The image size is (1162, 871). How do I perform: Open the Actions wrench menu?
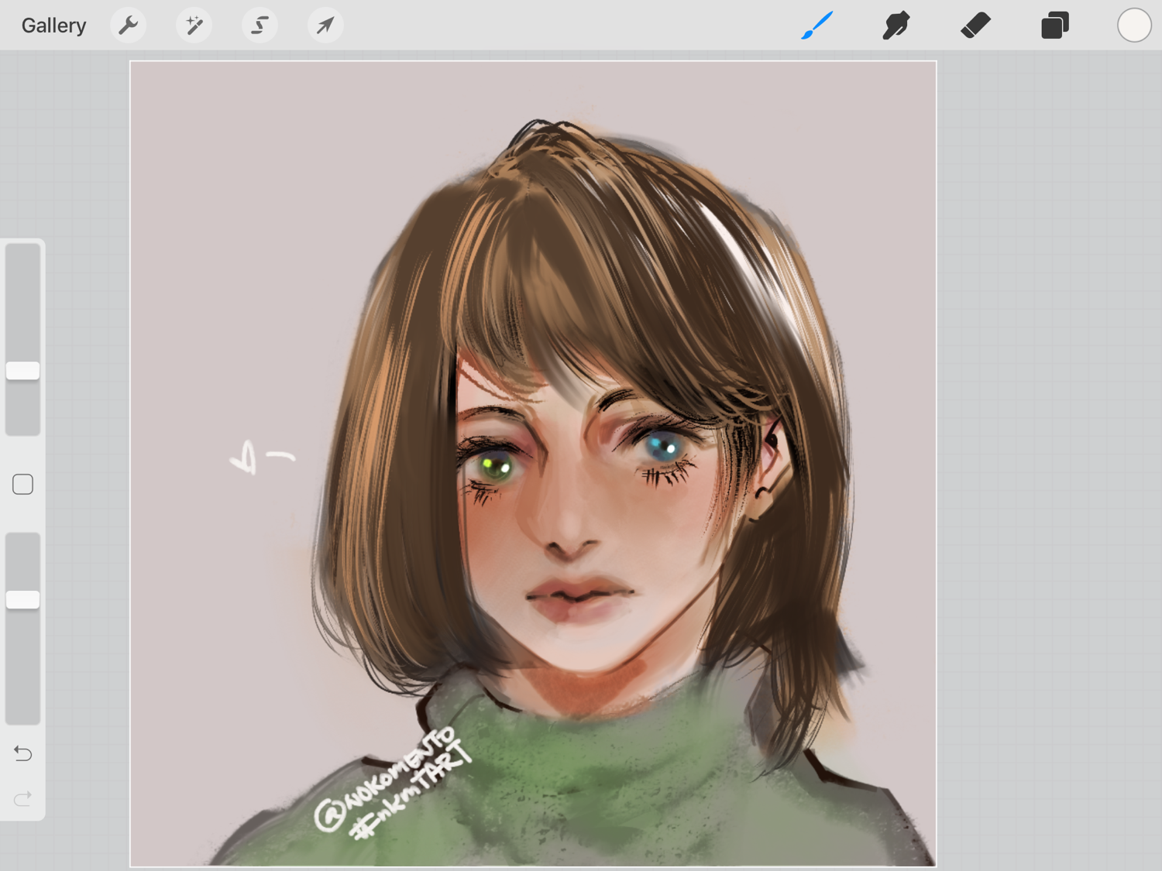[128, 26]
